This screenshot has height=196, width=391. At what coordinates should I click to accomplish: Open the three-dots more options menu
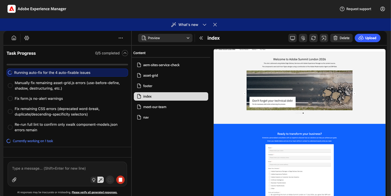click(121, 38)
